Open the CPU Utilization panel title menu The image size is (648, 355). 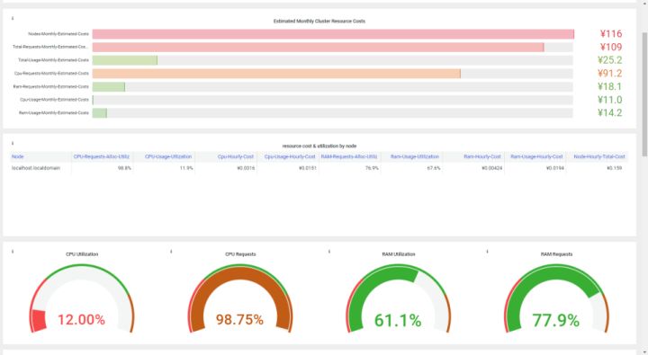click(x=82, y=254)
